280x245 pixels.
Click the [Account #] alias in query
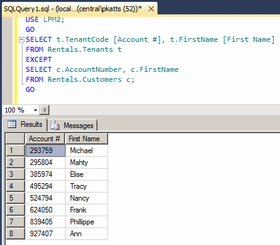pyautogui.click(x=137, y=39)
